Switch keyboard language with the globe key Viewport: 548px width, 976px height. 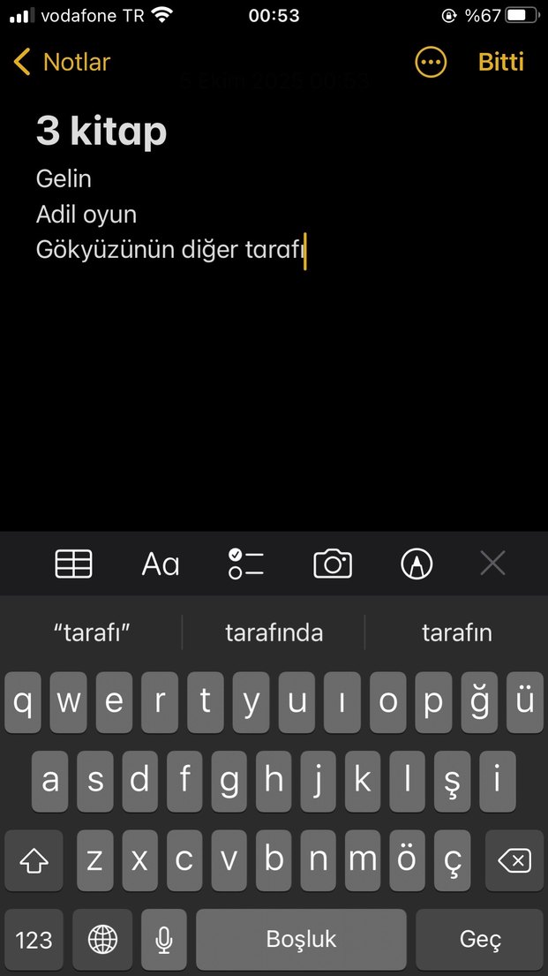tap(102, 939)
